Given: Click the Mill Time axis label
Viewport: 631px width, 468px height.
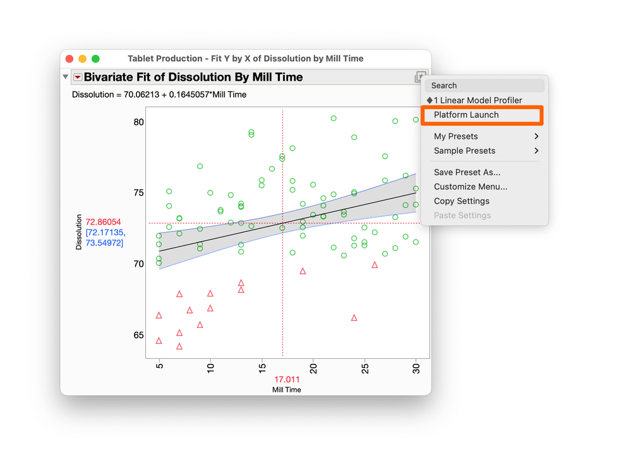Looking at the screenshot, I should pyautogui.click(x=287, y=390).
